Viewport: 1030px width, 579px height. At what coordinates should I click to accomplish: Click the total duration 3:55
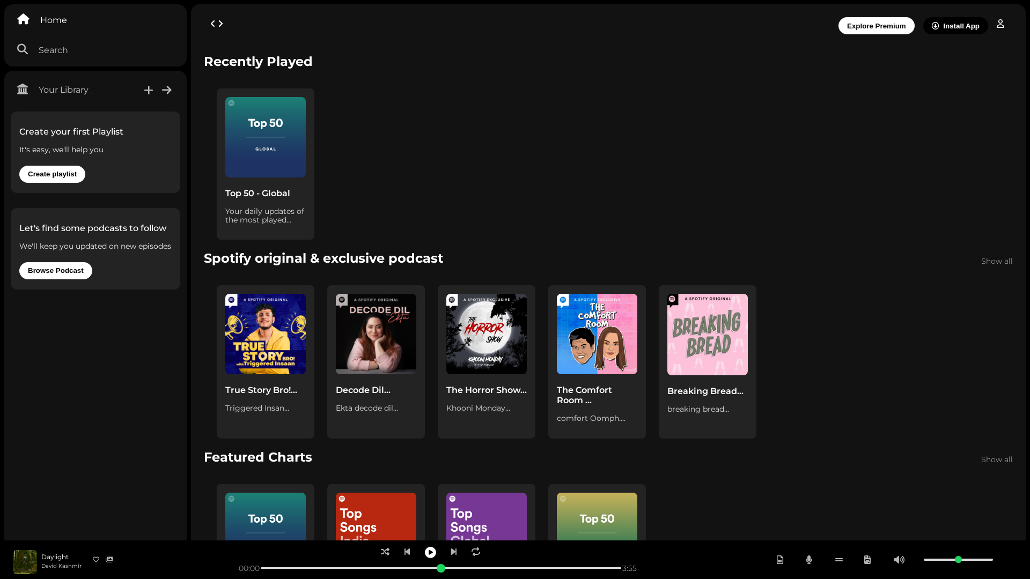point(629,569)
